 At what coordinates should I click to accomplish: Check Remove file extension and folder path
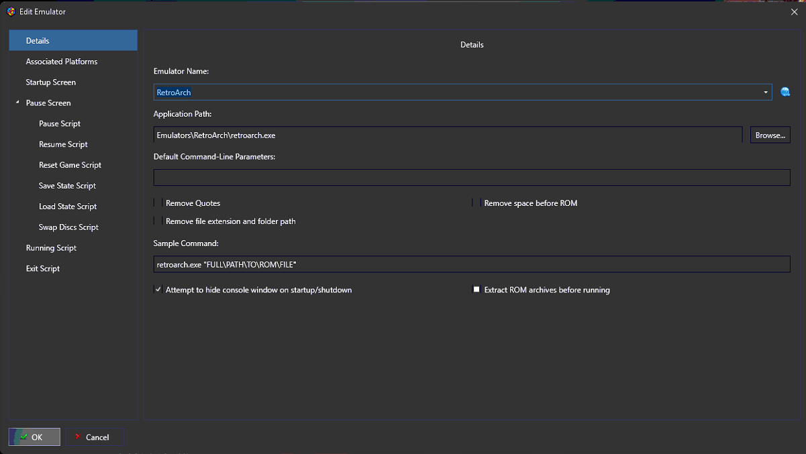point(158,221)
